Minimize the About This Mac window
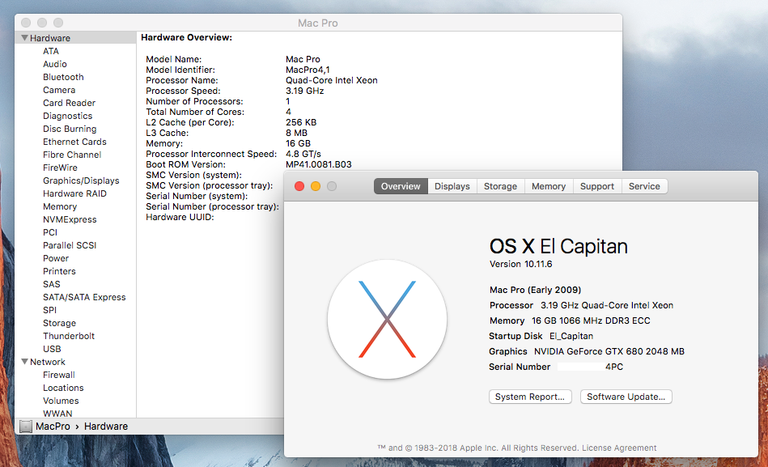Screen dimensions: 768x467 point(316,186)
